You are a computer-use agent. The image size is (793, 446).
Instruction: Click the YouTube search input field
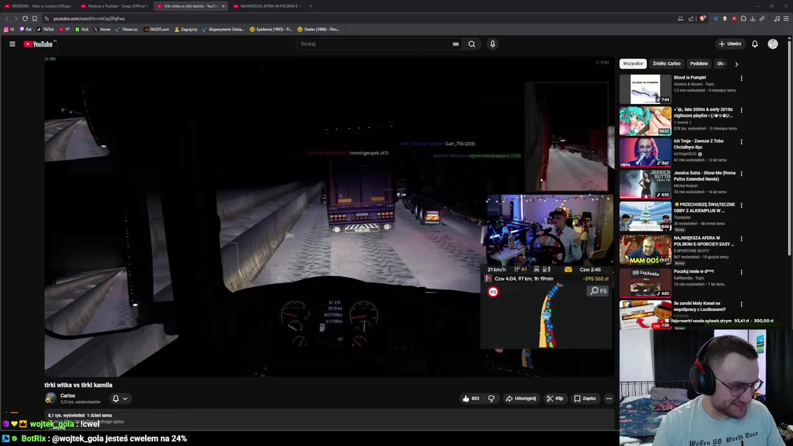(x=375, y=44)
